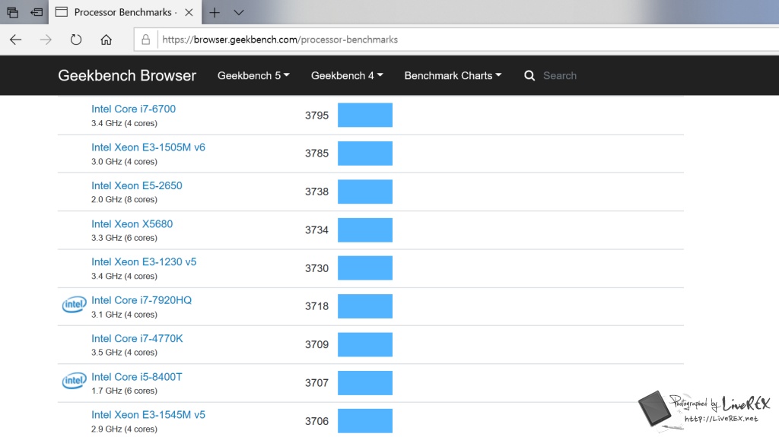Click '1.7 GHz (6 cores)' spec text
Screen dimensions: 779x437
[124, 391]
